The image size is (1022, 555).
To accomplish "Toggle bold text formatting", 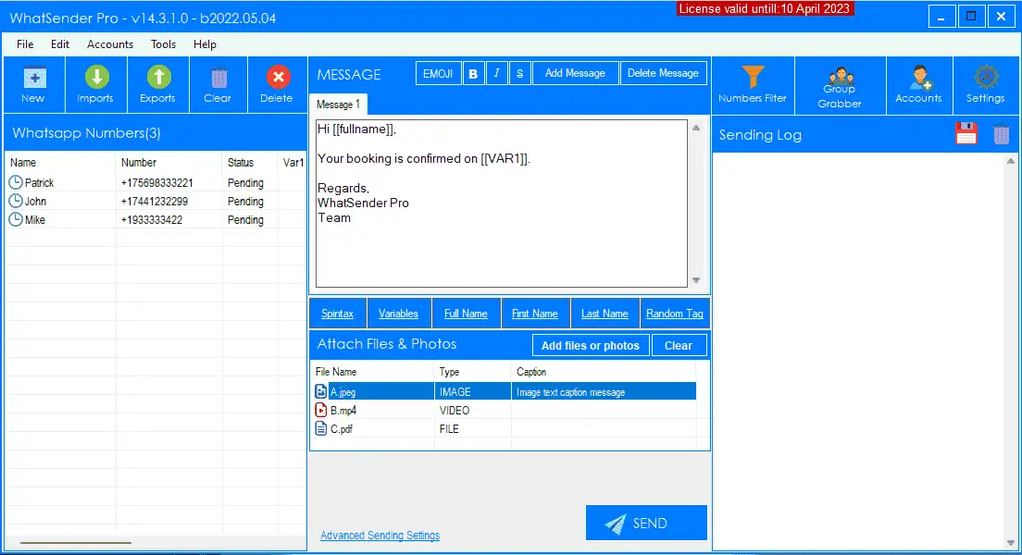I will [473, 72].
